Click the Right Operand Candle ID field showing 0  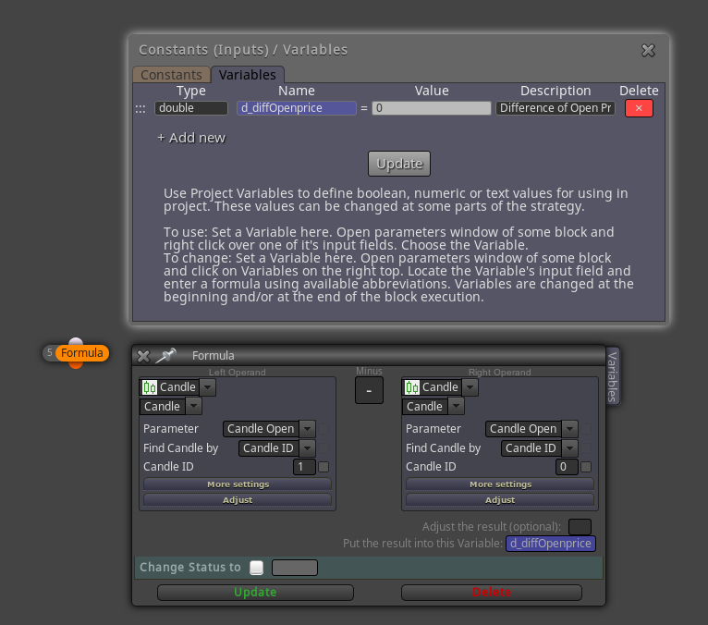point(567,467)
